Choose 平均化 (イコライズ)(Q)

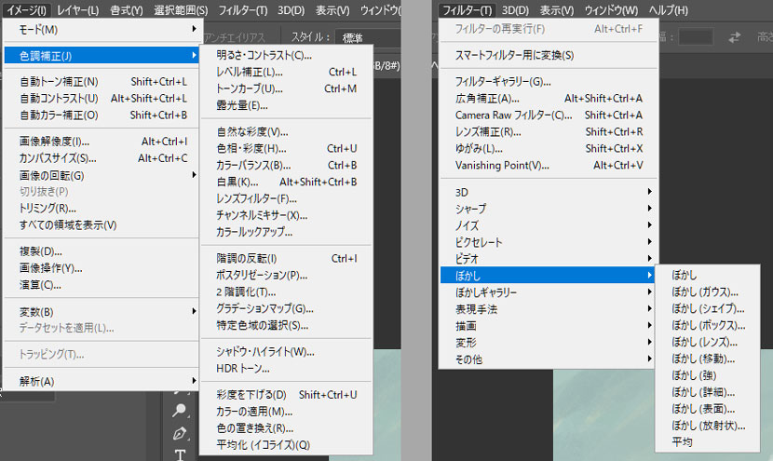(286, 445)
